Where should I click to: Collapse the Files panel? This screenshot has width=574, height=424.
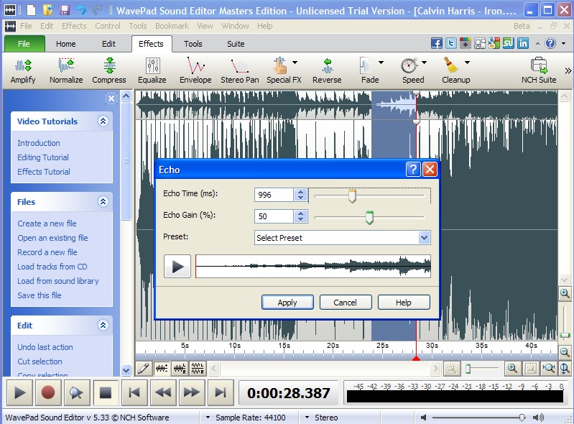[103, 201]
